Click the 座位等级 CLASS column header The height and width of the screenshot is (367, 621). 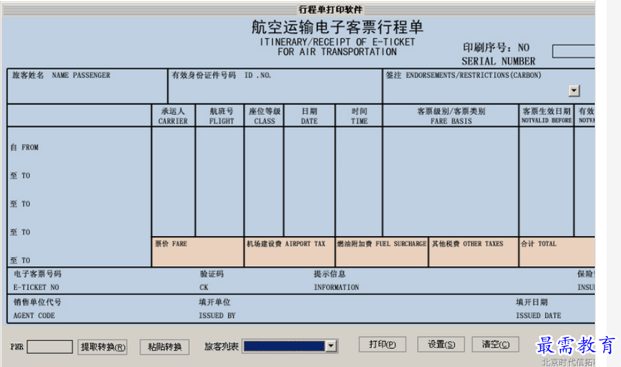point(264,116)
